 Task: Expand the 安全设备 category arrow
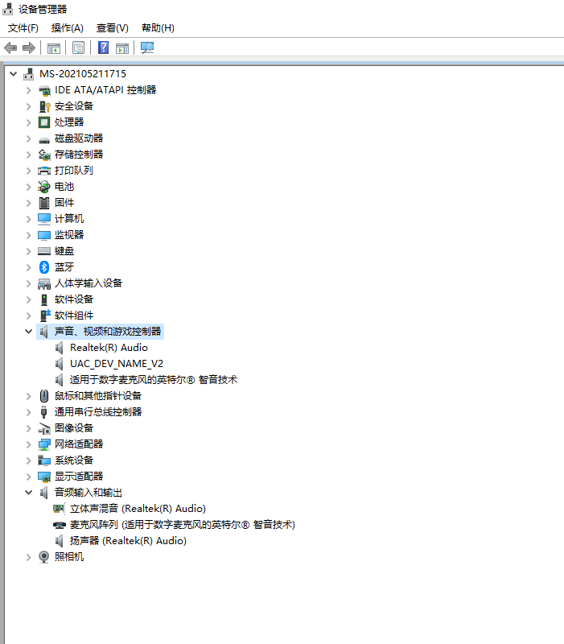pos(28,106)
